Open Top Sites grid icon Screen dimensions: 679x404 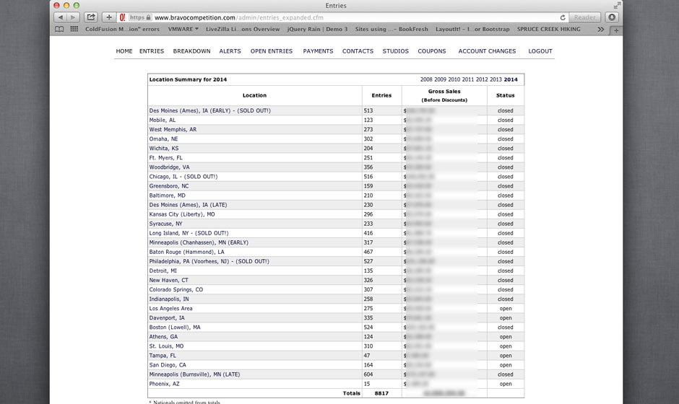point(74,29)
